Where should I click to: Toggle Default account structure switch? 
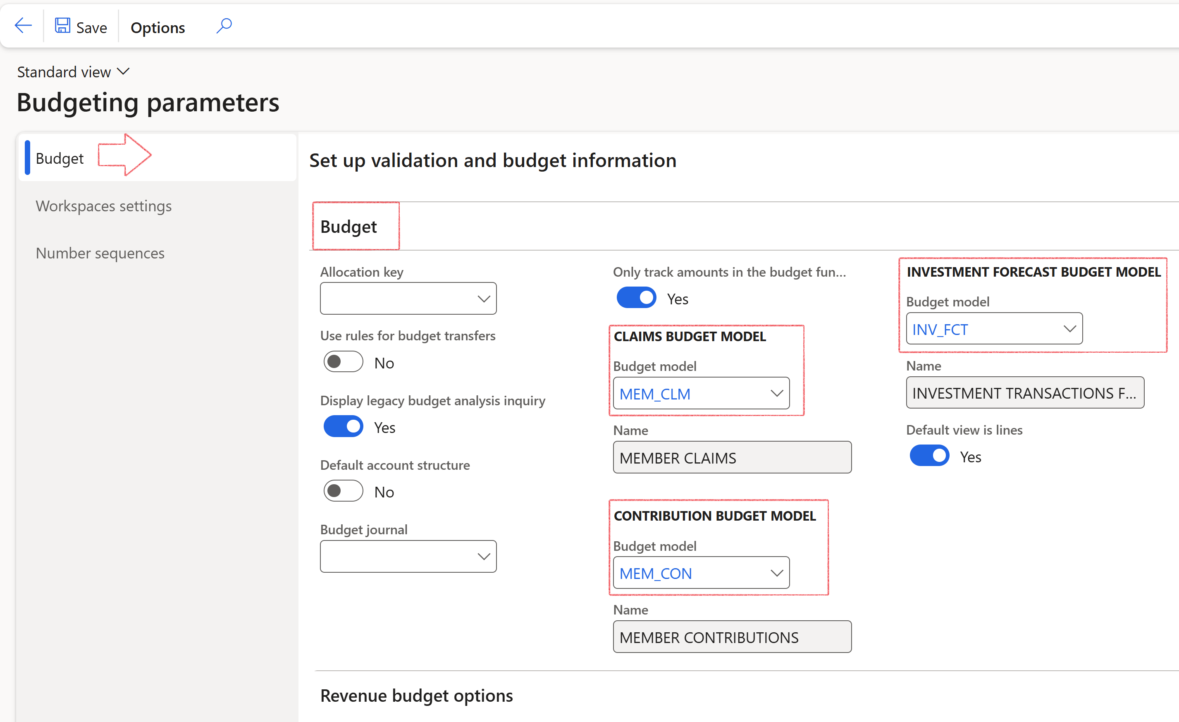pos(343,491)
